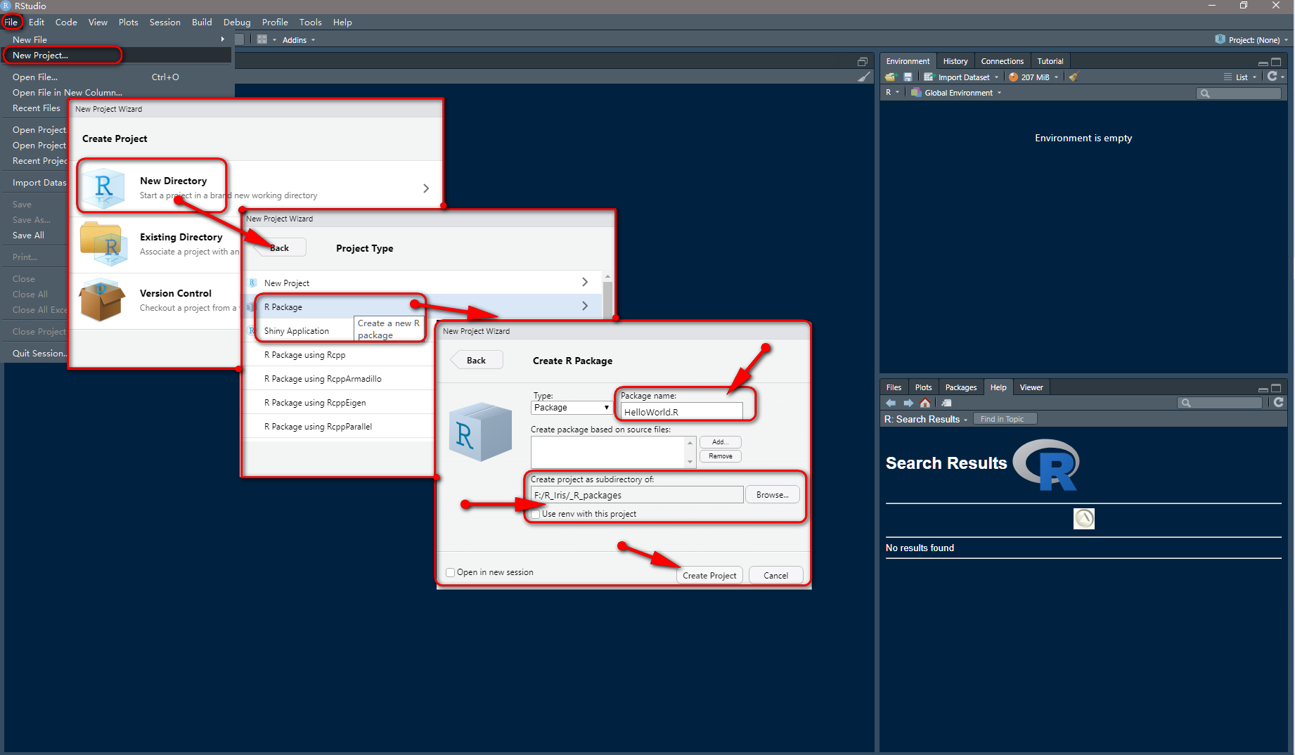Click the New Directory R icon
The height and width of the screenshot is (755, 1295).
103,187
